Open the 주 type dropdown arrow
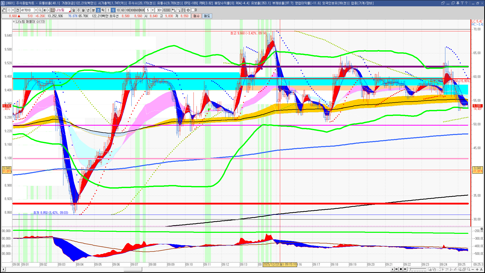485x273 pixels. click(13, 10)
